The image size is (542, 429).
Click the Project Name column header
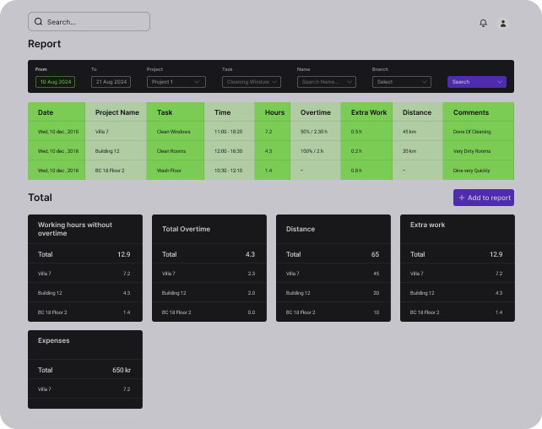117,112
